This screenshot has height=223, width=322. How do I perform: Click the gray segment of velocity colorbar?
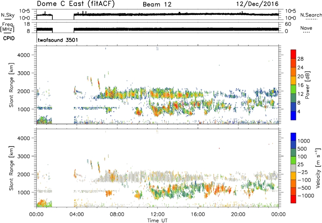click(x=293, y=168)
